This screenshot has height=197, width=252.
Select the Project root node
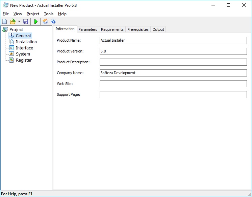click(x=16, y=30)
